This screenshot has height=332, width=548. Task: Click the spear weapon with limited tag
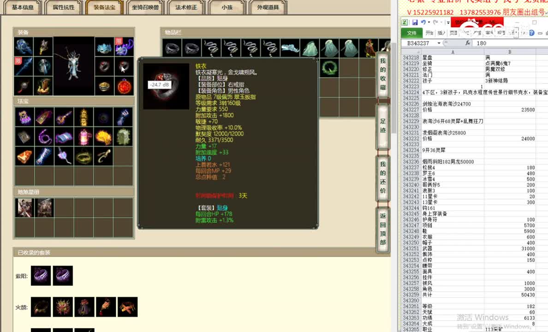24,66
